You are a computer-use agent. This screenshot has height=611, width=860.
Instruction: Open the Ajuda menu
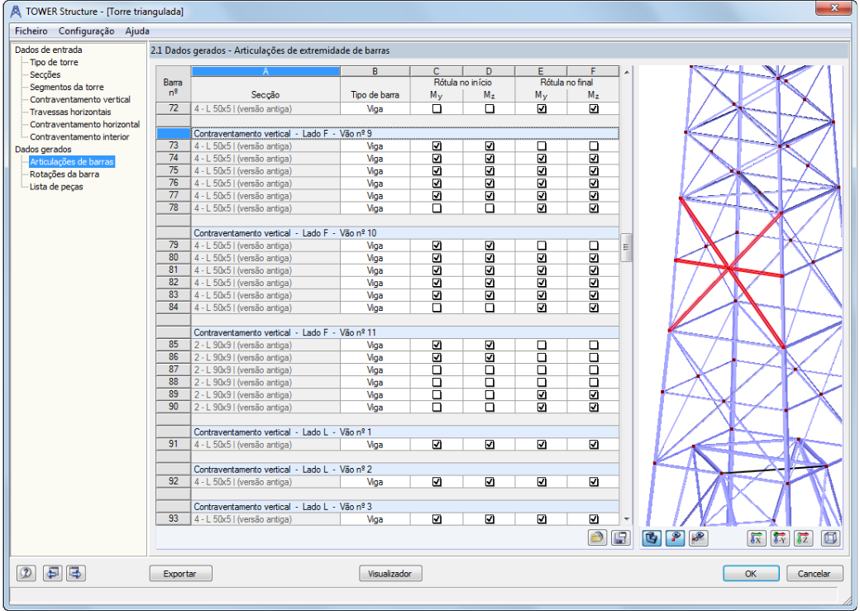(x=137, y=31)
